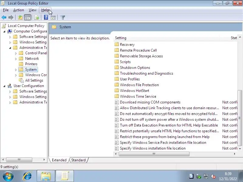
Task: Select Printers in the tree
Action: [31, 64]
